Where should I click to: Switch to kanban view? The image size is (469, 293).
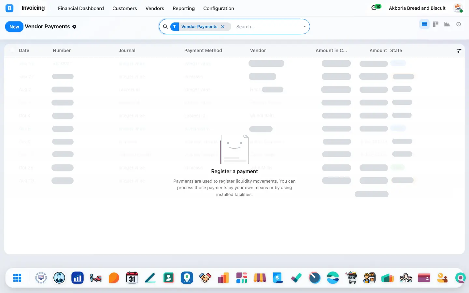[x=436, y=24]
